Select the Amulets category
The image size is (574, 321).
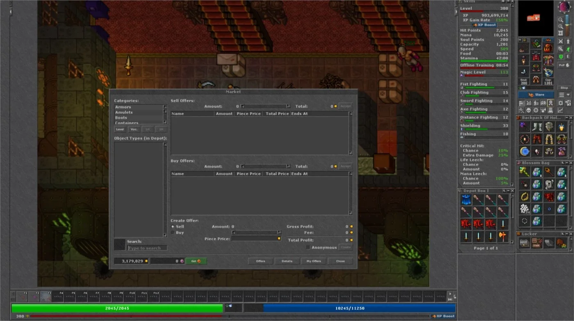(139, 112)
